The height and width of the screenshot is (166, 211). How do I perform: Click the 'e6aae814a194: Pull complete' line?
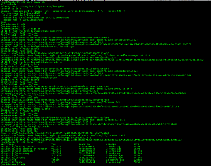[19, 115]
